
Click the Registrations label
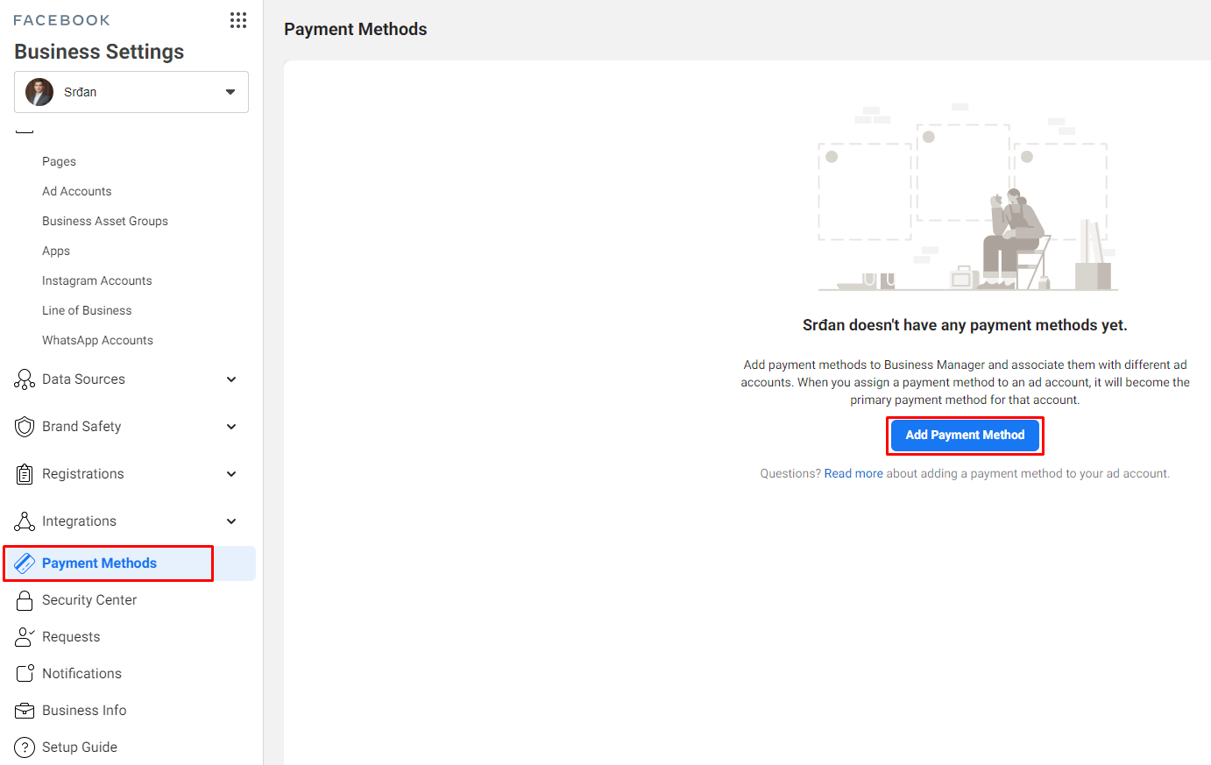click(83, 474)
